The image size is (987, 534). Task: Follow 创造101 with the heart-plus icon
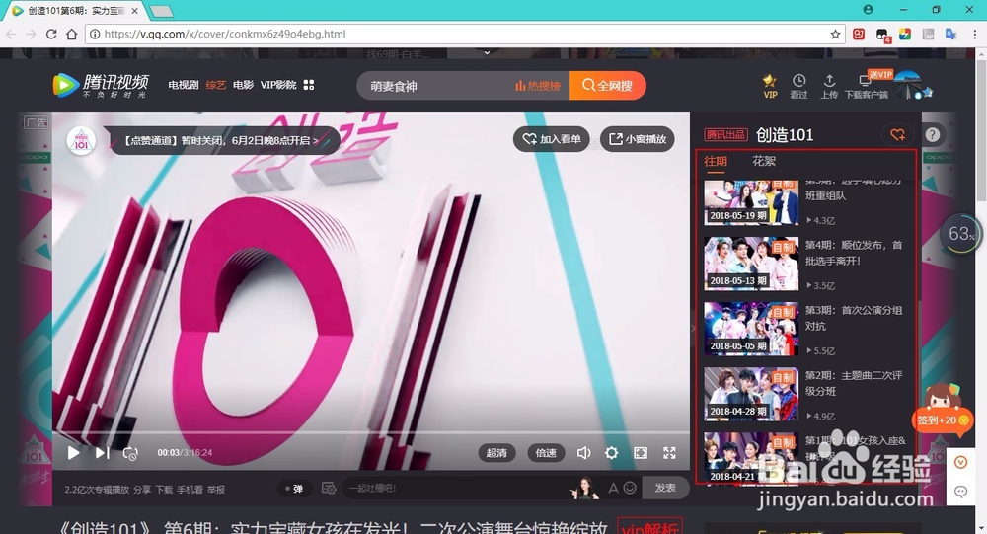click(897, 135)
